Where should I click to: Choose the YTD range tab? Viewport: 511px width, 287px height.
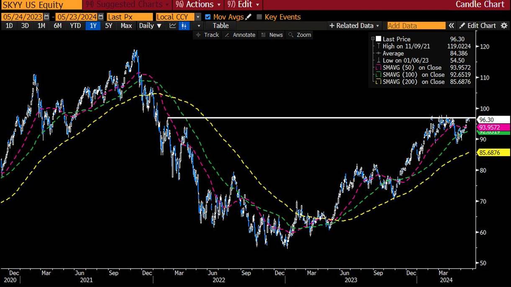(x=75, y=26)
